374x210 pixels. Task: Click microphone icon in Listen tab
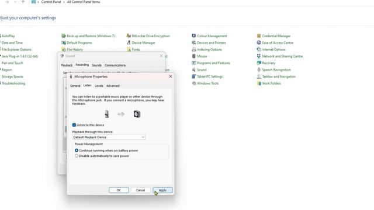(x=107, y=114)
